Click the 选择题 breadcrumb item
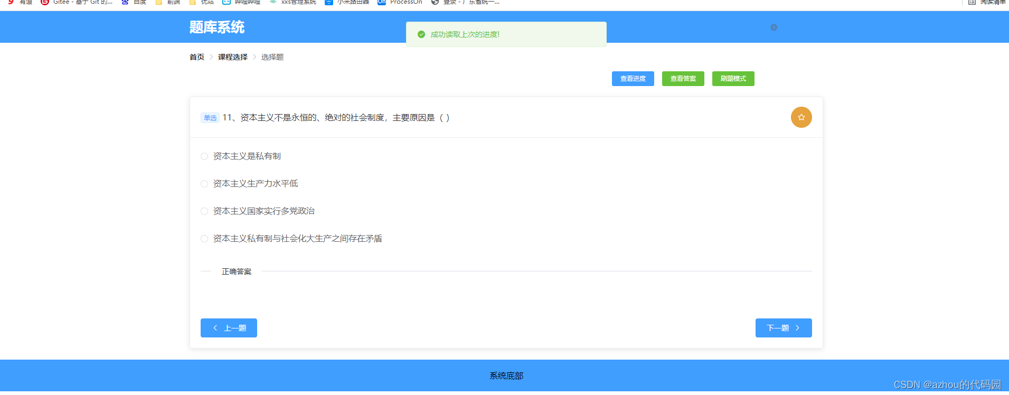 (x=272, y=57)
